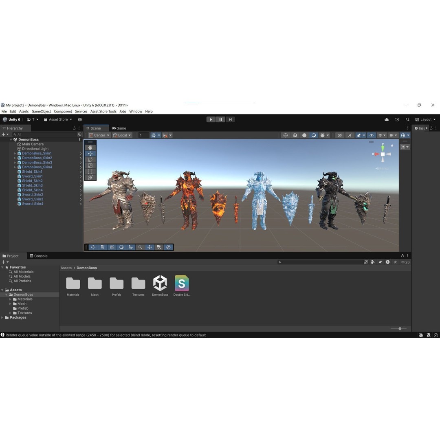Toggle hidden objects scene visibility eye

point(371,135)
